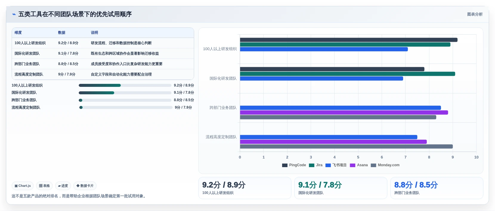Select table cell 跨部门业务团队
The image size is (495, 211).
[x=27, y=64]
